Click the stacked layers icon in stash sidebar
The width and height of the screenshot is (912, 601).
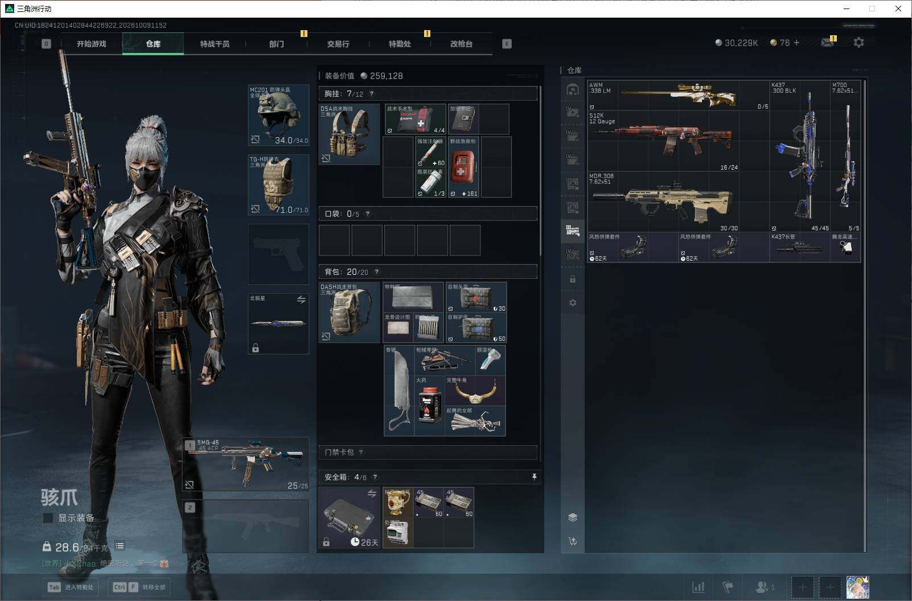point(573,517)
